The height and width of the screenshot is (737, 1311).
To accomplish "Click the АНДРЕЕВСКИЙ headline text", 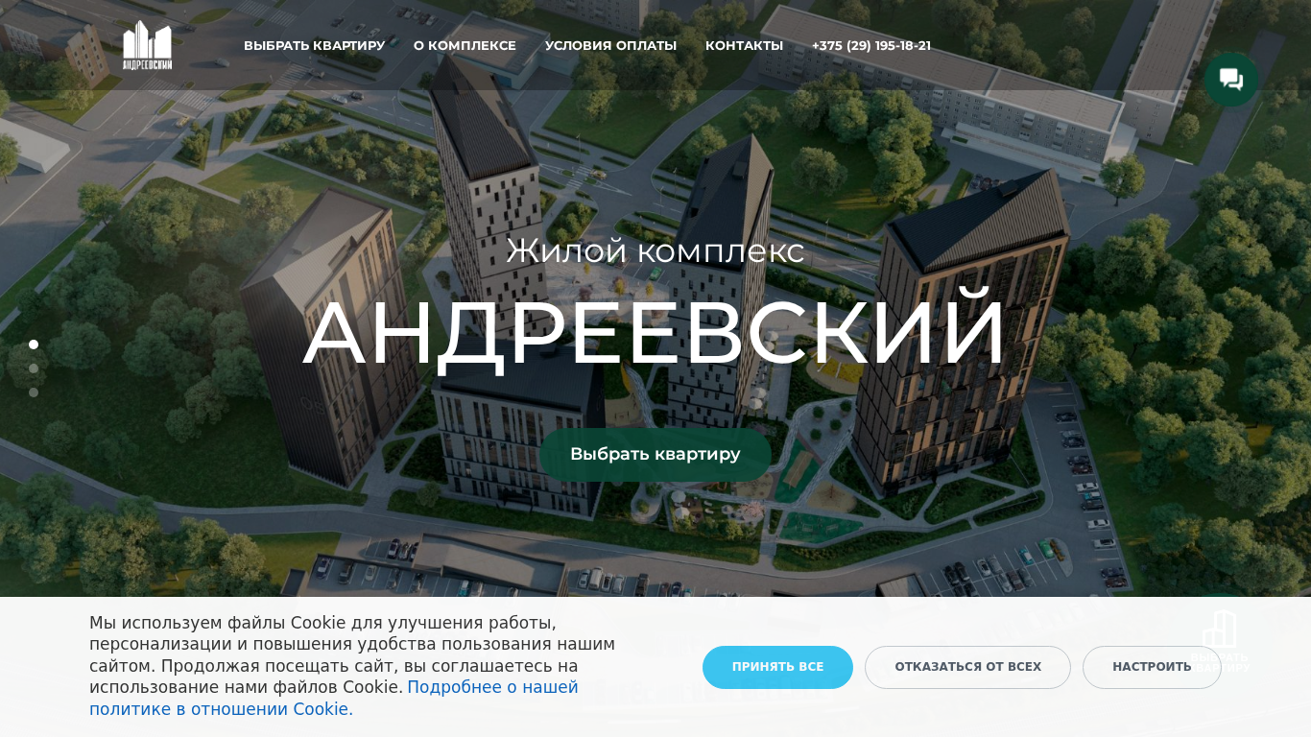I will [x=655, y=333].
